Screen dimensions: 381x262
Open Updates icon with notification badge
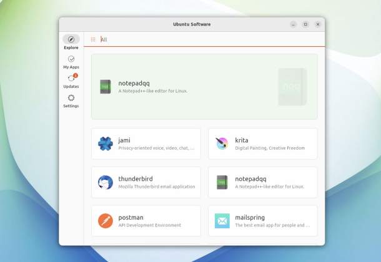tap(71, 79)
